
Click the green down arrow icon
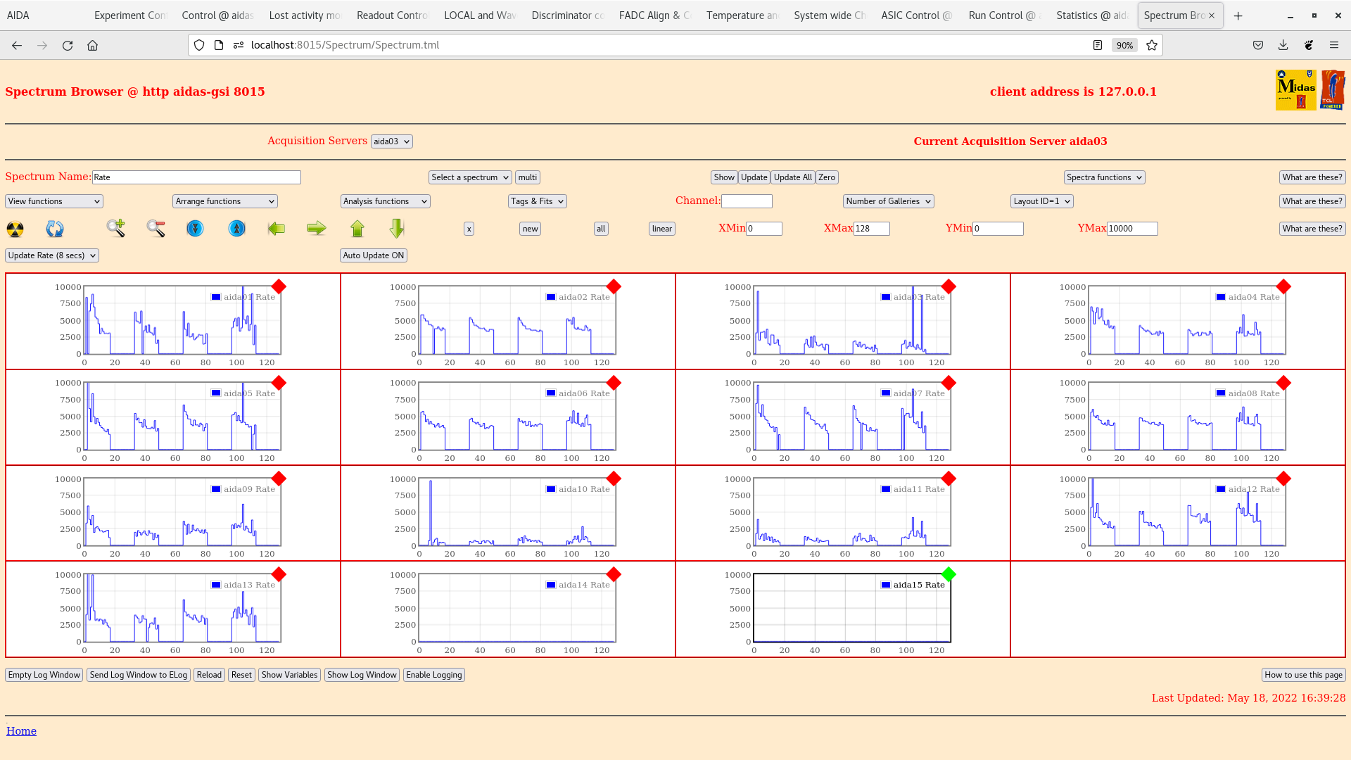[397, 228]
